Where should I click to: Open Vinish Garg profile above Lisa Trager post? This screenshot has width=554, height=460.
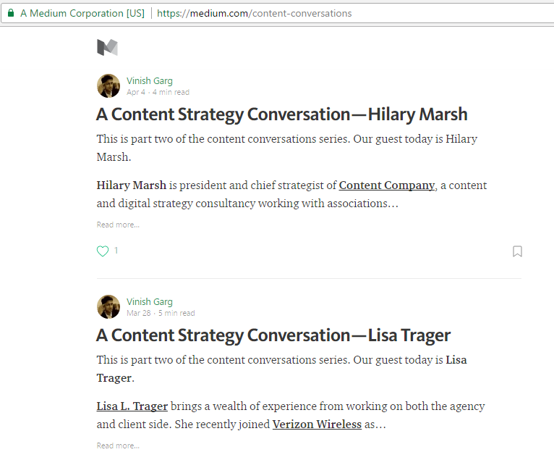pos(150,302)
